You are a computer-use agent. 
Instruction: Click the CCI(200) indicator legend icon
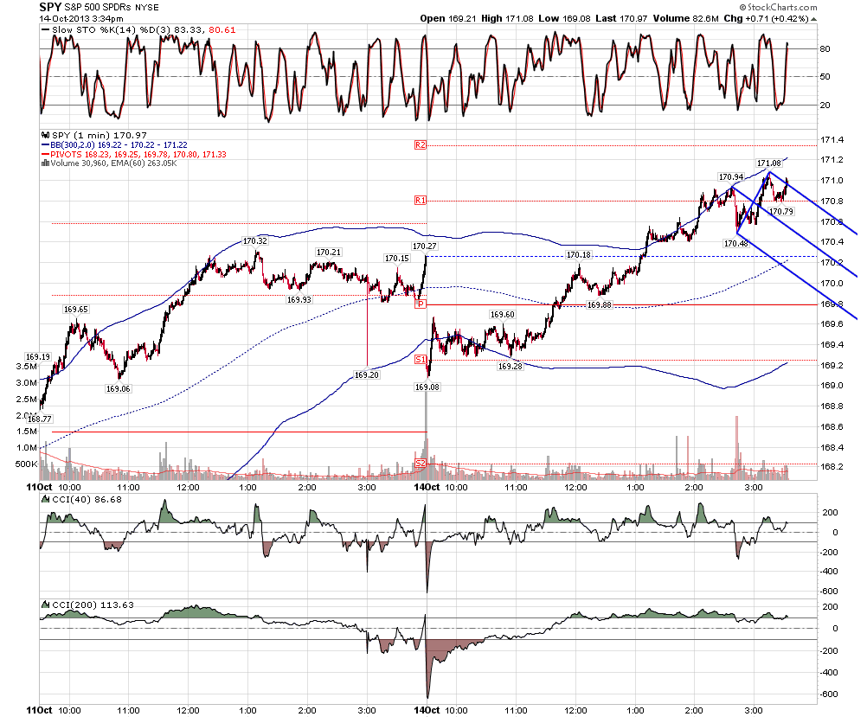point(47,605)
